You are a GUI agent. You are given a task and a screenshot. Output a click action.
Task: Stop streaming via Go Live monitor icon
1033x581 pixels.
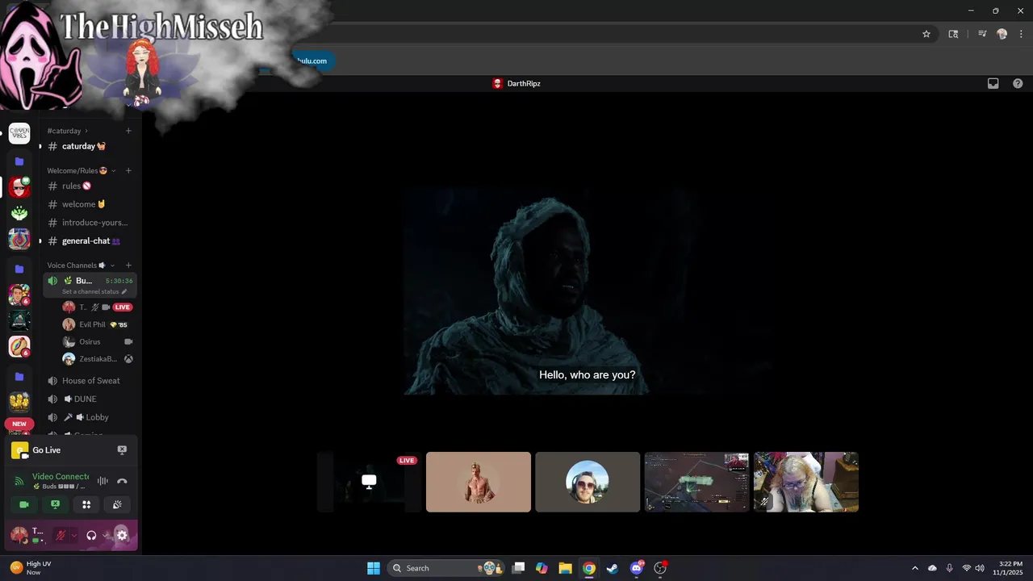pos(122,450)
